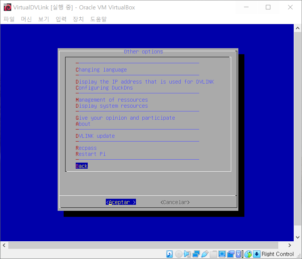Click the mouse integration status icon
This screenshot has height=259, width=302.
248,254
